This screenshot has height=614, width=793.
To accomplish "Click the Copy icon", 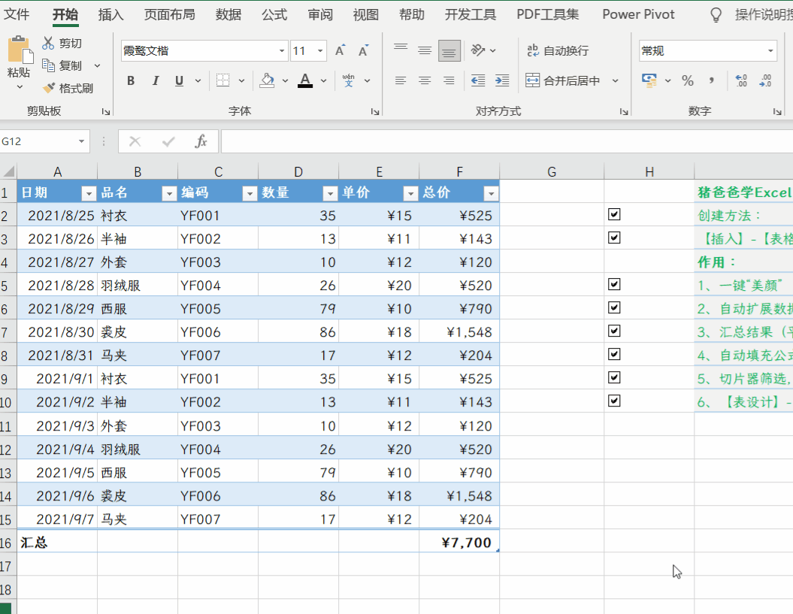I will [48, 65].
